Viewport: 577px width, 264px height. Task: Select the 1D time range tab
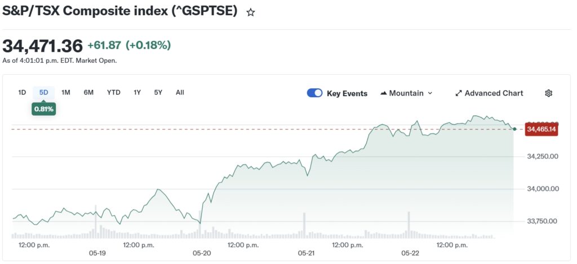click(22, 92)
